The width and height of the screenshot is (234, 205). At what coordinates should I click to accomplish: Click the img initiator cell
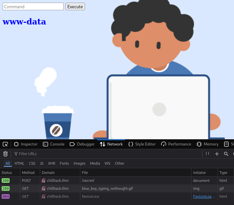(204, 188)
